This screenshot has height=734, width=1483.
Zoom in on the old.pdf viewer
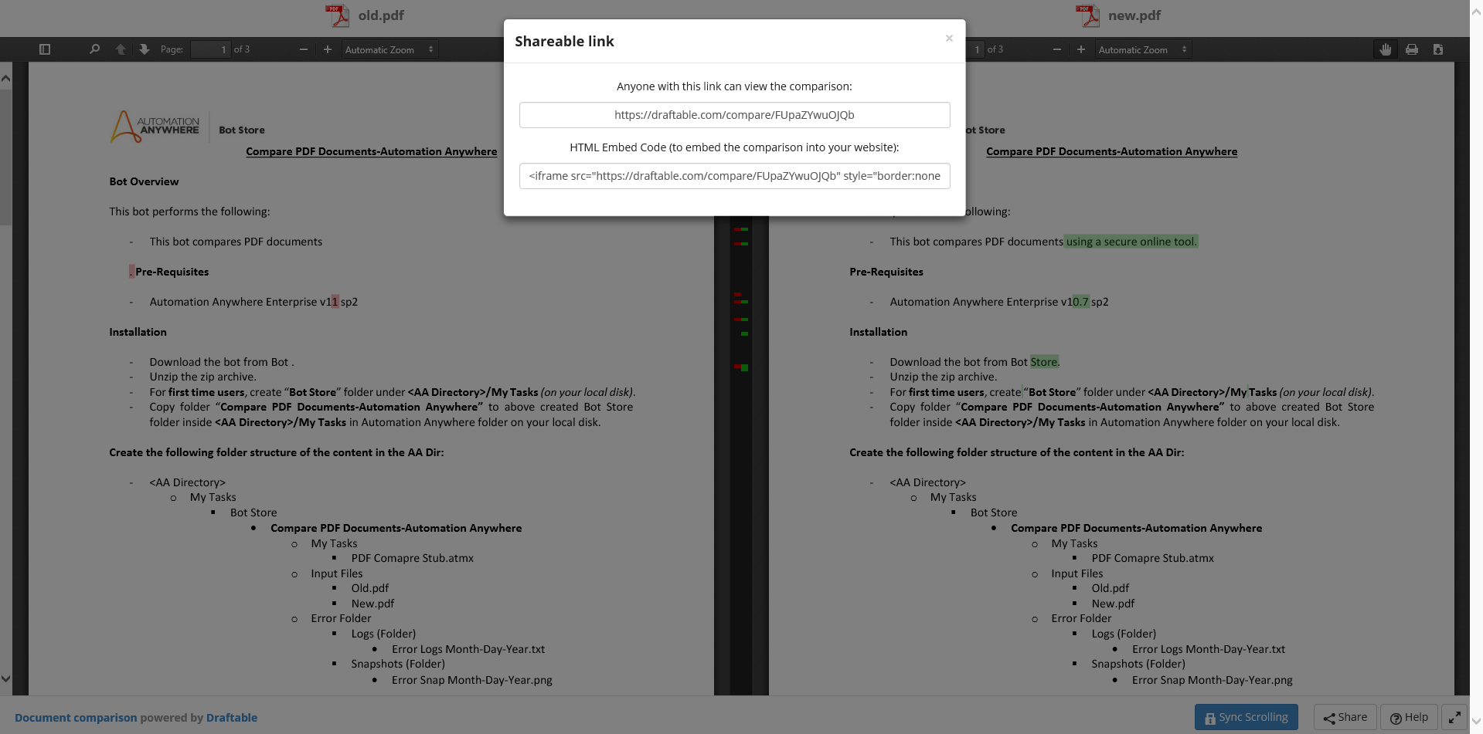pos(328,49)
